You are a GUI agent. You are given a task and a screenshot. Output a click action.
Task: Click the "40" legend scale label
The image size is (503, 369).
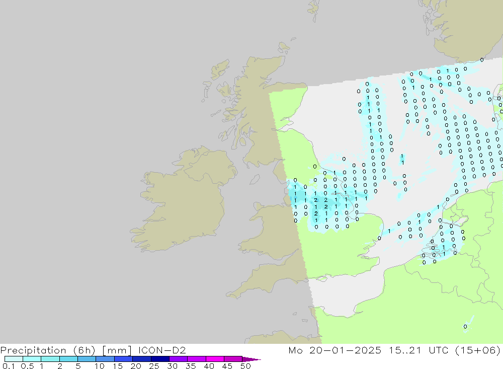tap(209, 366)
